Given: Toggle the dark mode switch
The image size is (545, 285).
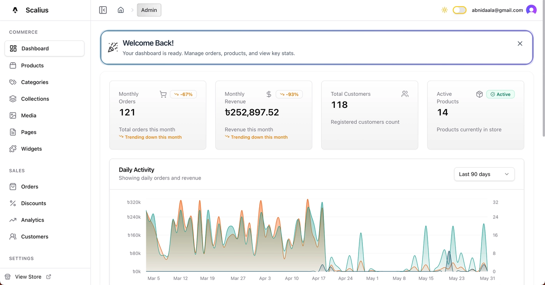Looking at the screenshot, I should [x=459, y=10].
